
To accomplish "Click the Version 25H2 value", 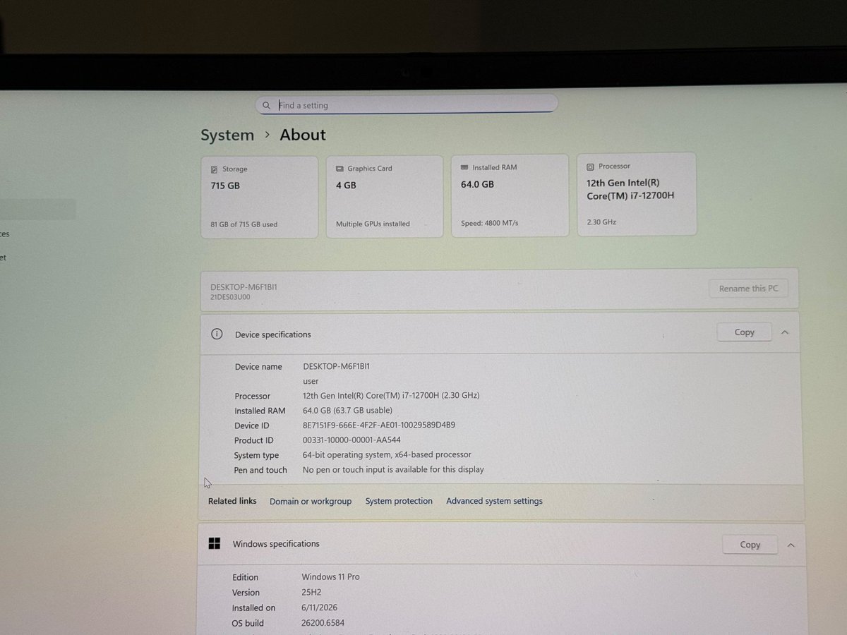I will click(311, 593).
